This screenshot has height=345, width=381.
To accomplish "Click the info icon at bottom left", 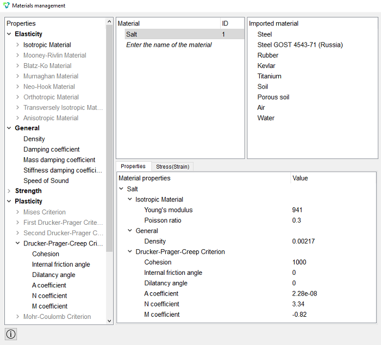I will (x=11, y=334).
